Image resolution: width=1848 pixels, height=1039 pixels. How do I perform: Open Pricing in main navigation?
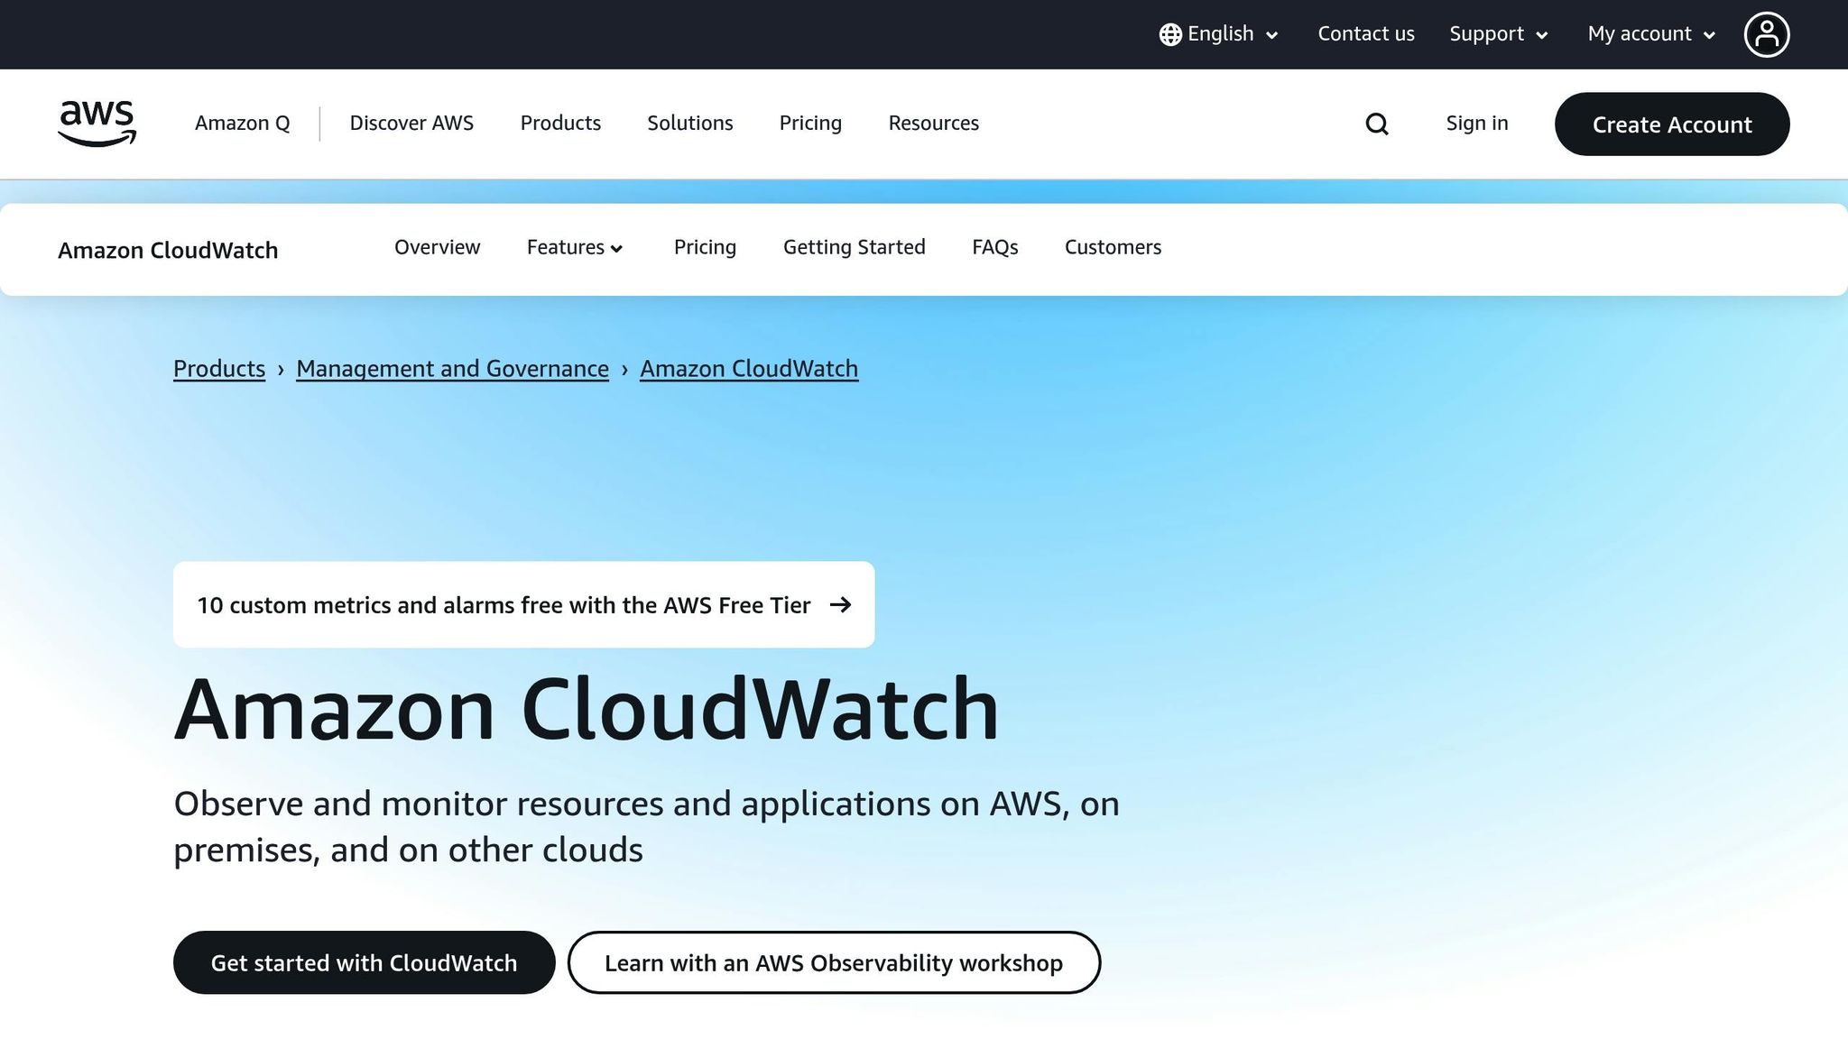(810, 123)
